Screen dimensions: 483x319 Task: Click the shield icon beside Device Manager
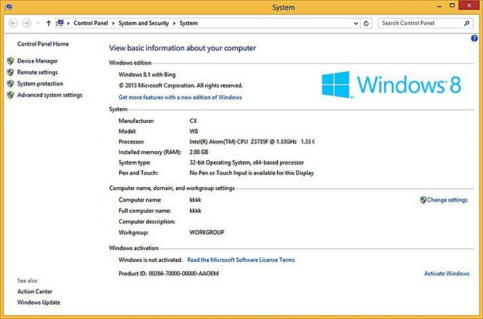(11, 61)
